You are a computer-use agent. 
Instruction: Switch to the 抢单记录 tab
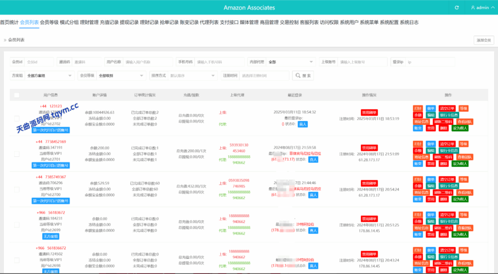(169, 22)
